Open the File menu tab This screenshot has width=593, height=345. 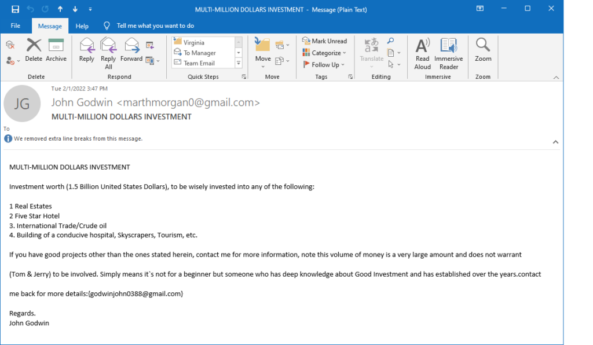coord(16,26)
